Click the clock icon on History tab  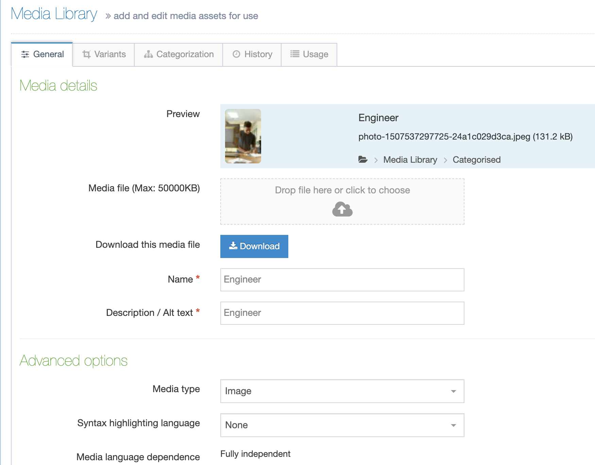pyautogui.click(x=236, y=54)
